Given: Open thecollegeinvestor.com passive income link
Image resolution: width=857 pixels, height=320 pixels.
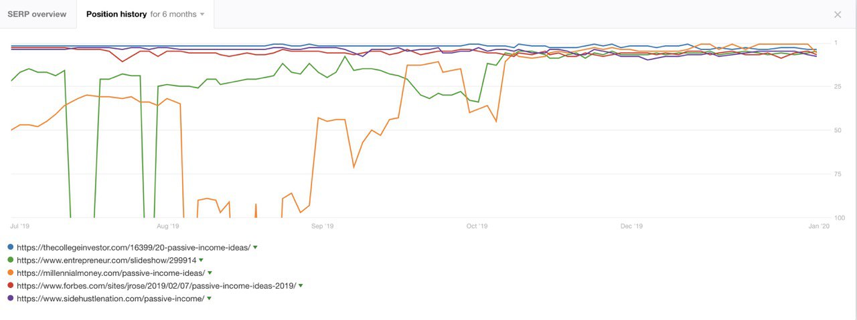Looking at the screenshot, I should tap(133, 247).
